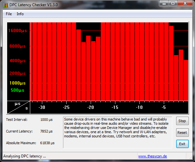Screen dimensions: 195x162
Task: Click the Test Interval label
Action: tap(17, 120)
